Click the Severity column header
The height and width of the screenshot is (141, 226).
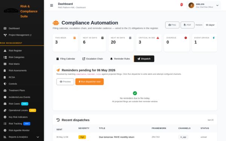[84, 128]
